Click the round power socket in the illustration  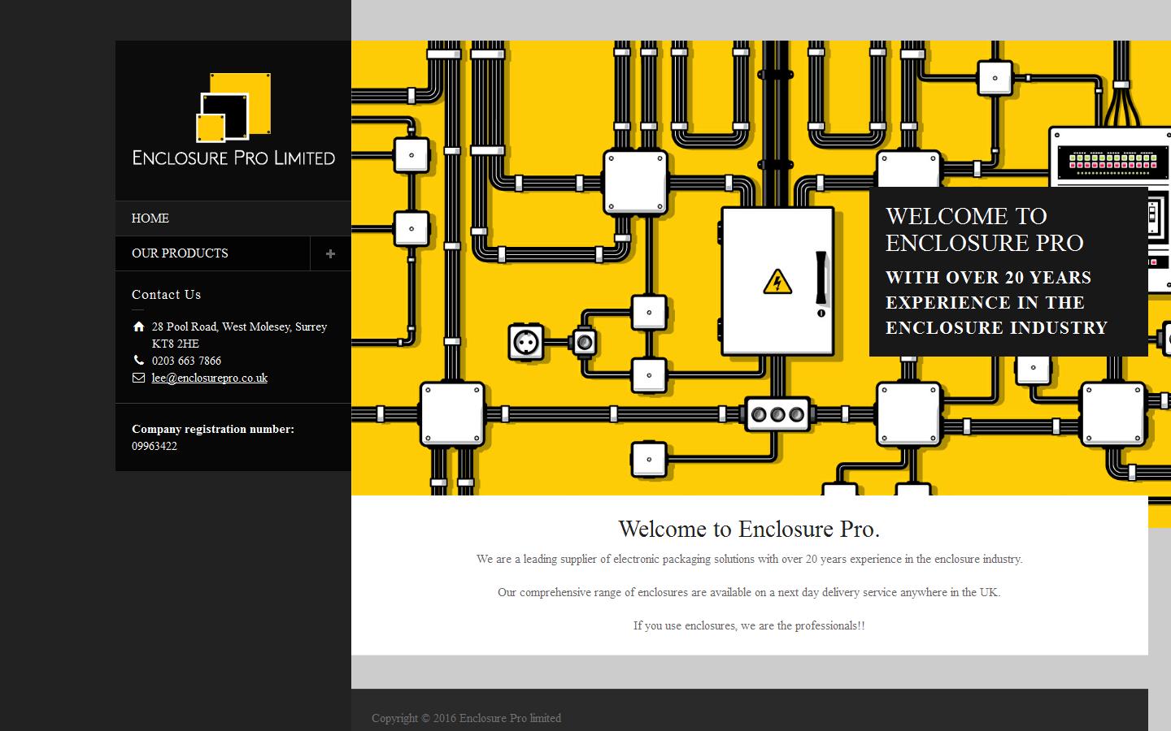[526, 342]
